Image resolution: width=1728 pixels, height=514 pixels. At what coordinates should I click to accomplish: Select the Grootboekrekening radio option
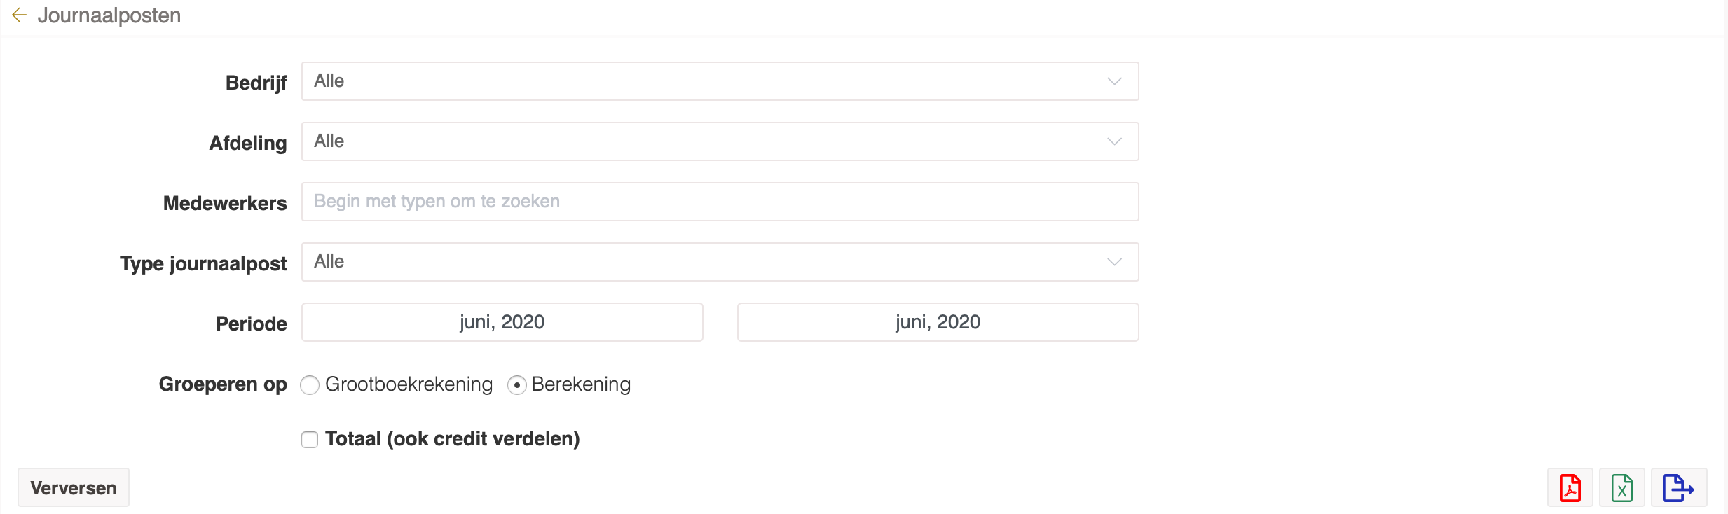tap(310, 385)
